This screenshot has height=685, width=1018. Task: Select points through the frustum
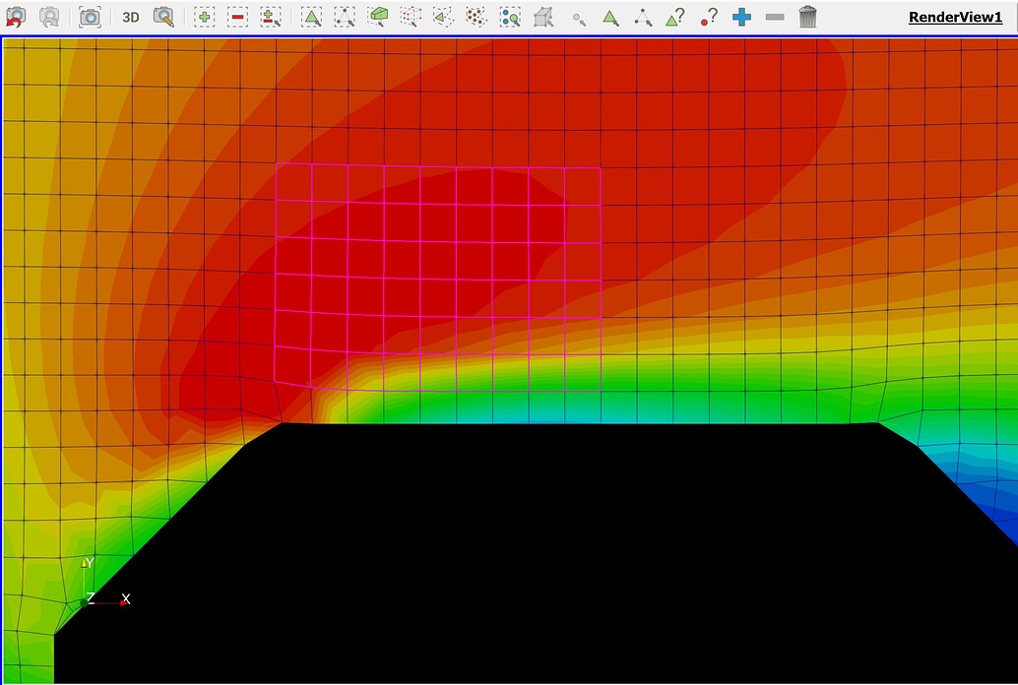click(x=412, y=16)
